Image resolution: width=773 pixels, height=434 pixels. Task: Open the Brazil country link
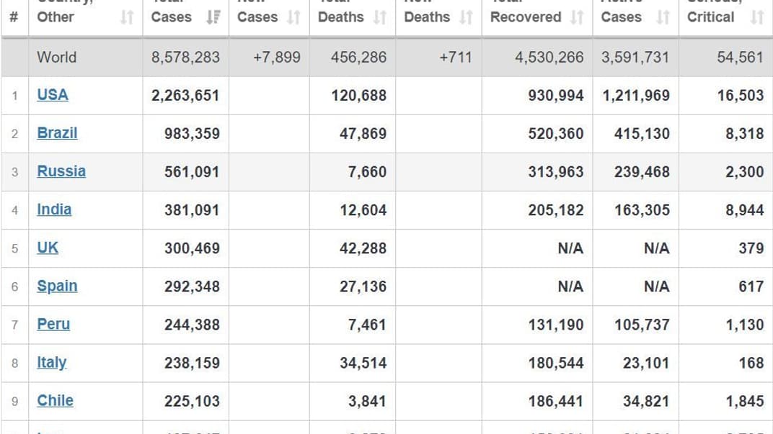[57, 133]
